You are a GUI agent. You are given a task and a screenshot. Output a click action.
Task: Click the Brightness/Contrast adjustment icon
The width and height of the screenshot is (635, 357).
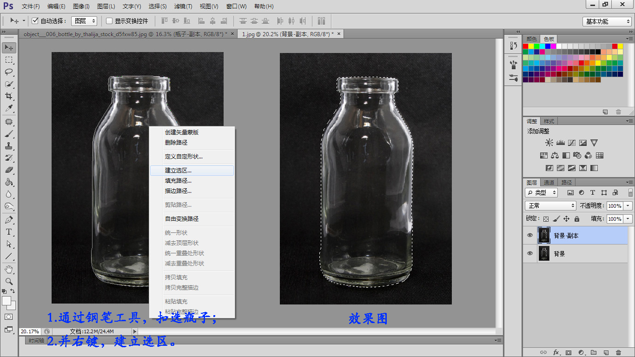[549, 143]
